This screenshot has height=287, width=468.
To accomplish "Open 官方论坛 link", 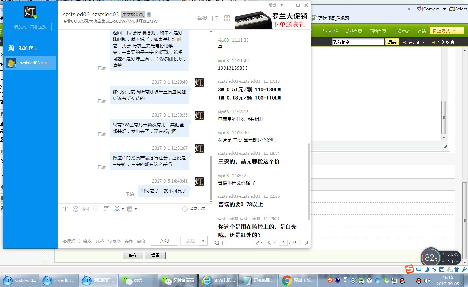I will tap(416, 42).
